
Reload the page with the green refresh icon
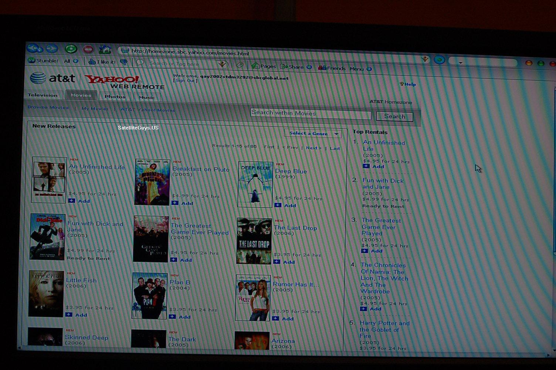[71, 49]
